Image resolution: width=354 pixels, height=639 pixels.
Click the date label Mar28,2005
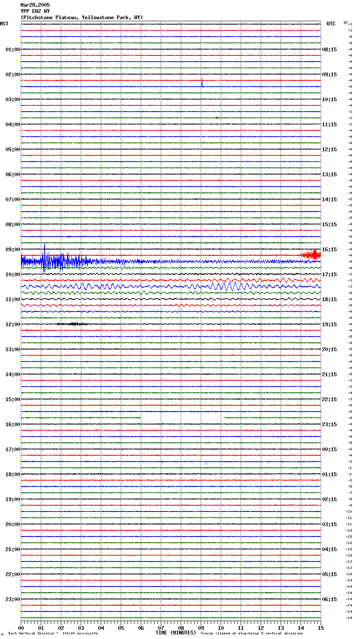(35, 5)
